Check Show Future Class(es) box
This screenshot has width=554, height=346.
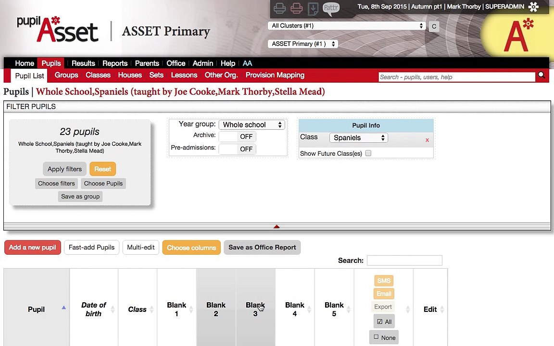tap(368, 153)
